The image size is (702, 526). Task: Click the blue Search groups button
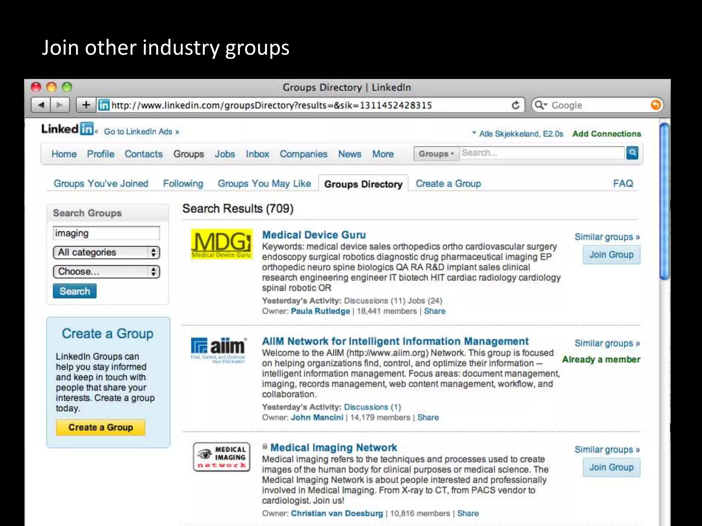pyautogui.click(x=75, y=291)
